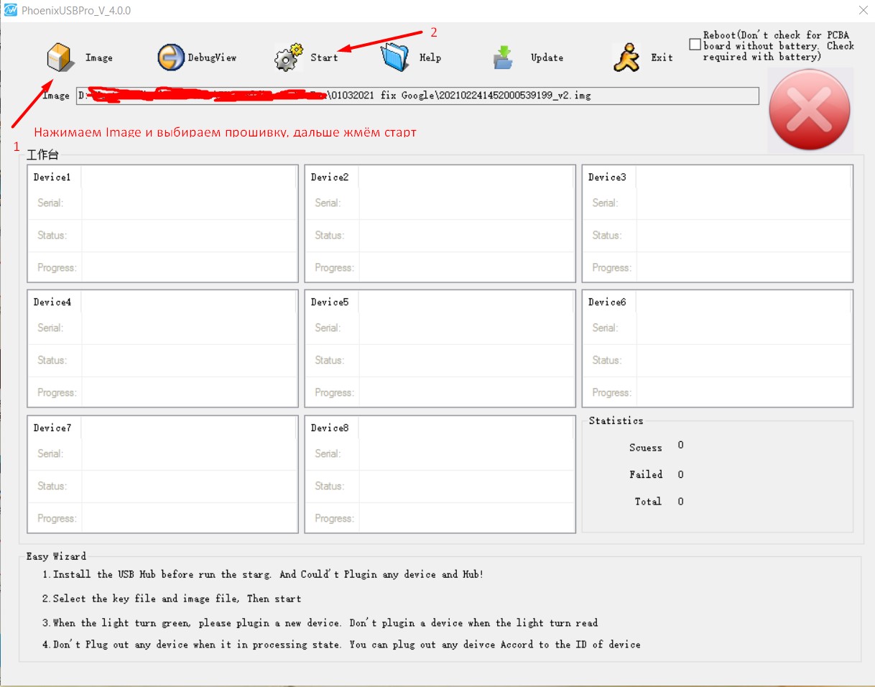Click the Failed count in Statistics
875x687 pixels.
[680, 474]
